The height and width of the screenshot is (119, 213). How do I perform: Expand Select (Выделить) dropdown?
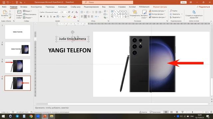(x=176, y=17)
